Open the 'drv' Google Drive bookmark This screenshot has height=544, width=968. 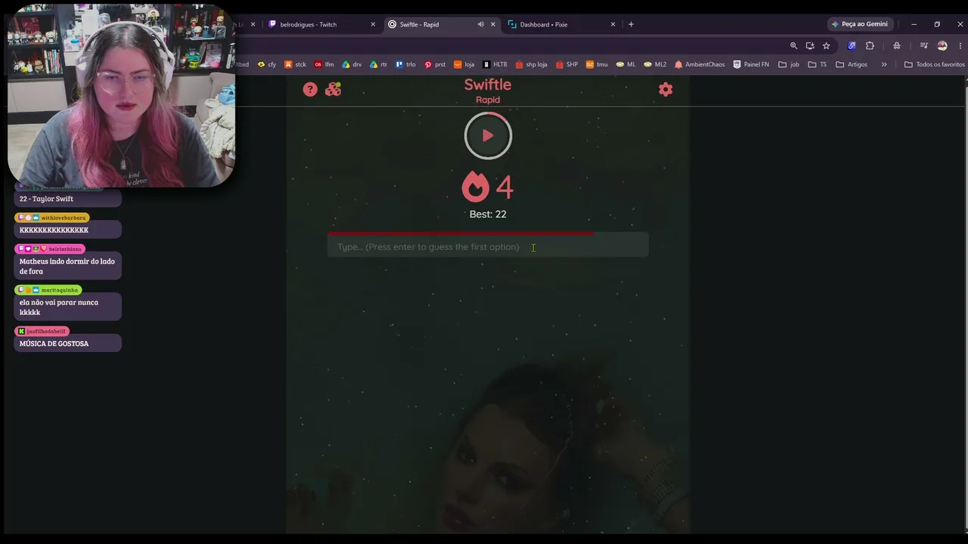pos(352,64)
